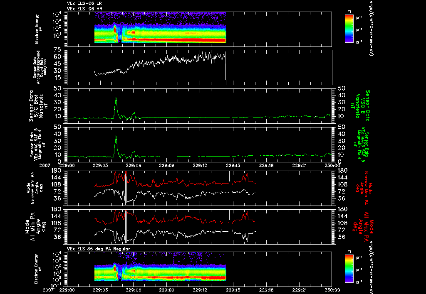Click the color bar beside the 85 deg PA spectrogram
426x294 pixels.
(349, 269)
